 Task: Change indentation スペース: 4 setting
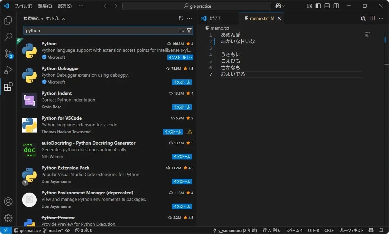294,230
